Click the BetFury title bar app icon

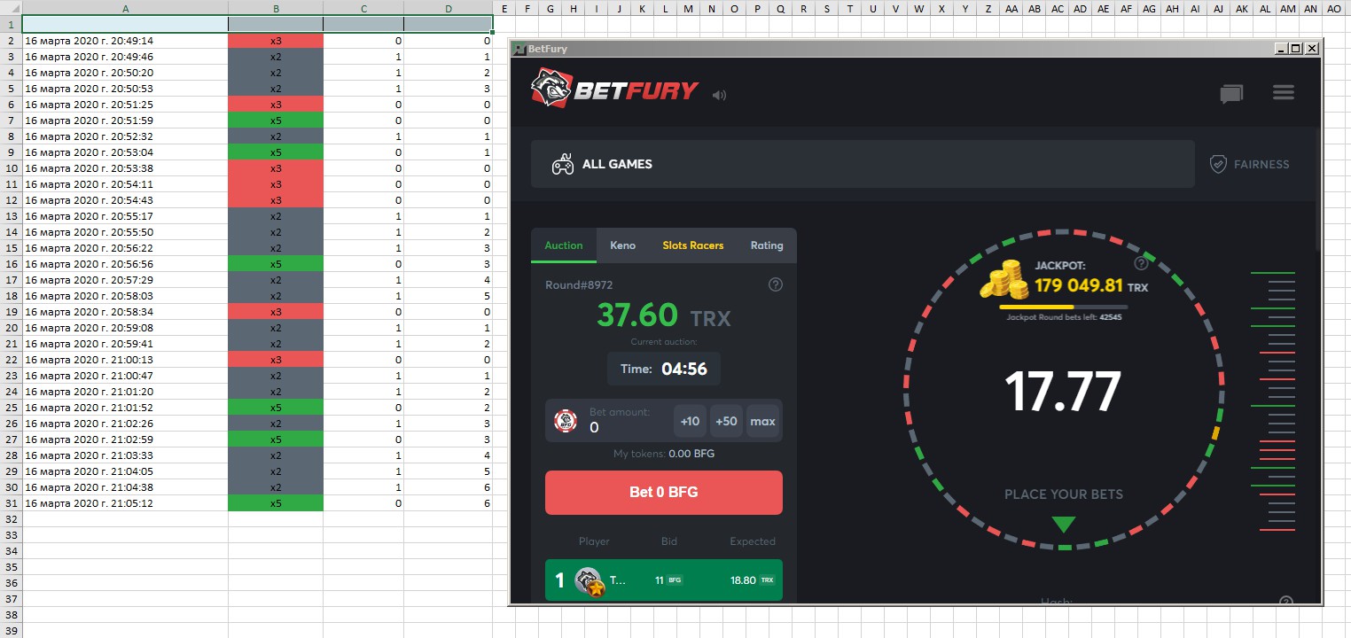(520, 49)
